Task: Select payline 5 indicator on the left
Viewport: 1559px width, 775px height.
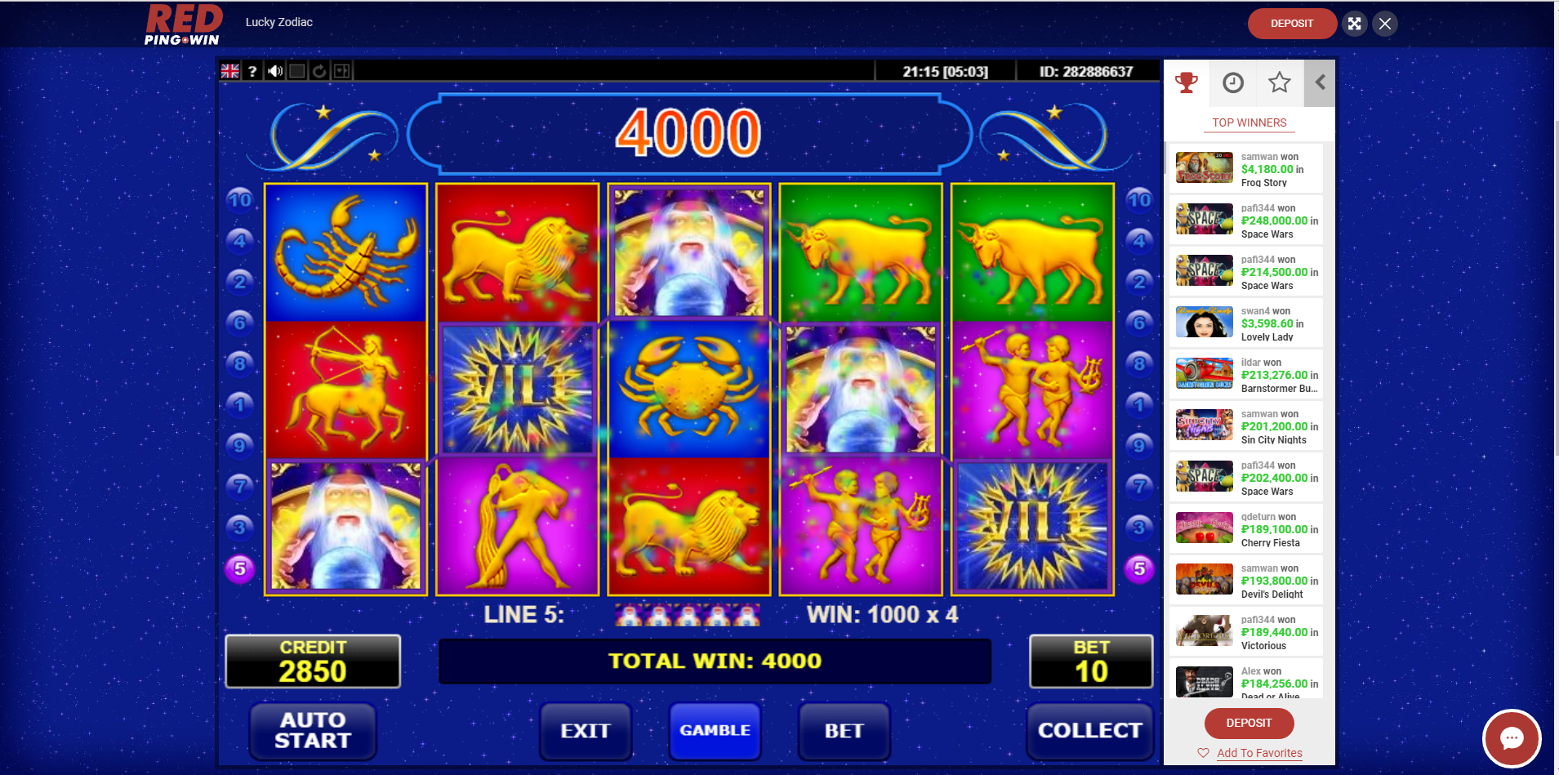Action: coord(240,568)
